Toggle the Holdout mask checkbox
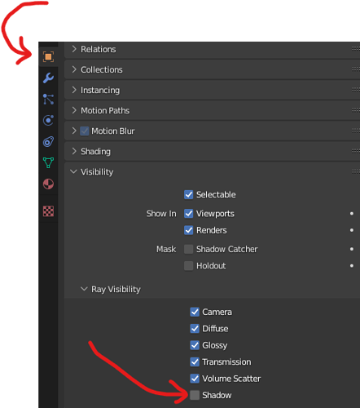The width and height of the screenshot is (360, 408). (x=189, y=266)
